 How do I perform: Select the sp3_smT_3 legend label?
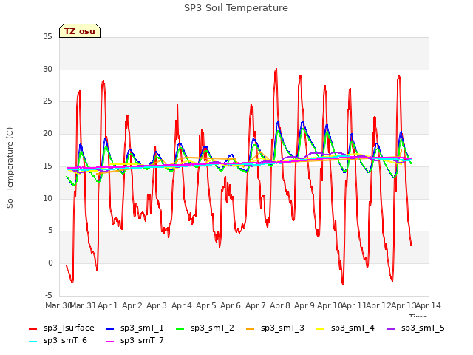click(x=282, y=328)
